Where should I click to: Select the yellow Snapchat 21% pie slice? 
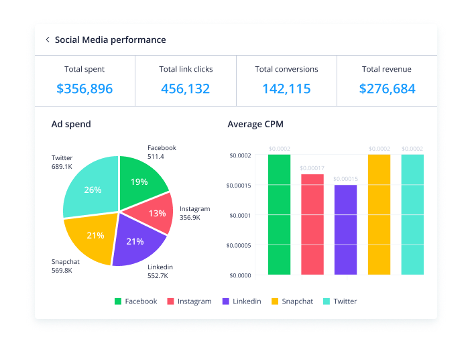[x=93, y=237]
